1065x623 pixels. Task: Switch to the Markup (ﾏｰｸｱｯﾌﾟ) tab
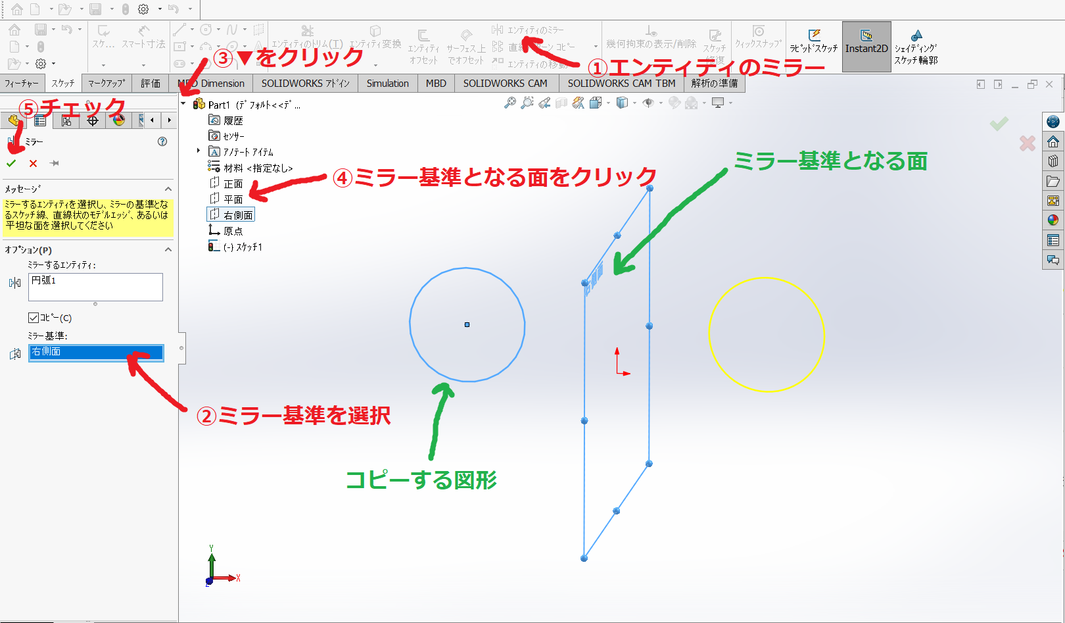[106, 84]
